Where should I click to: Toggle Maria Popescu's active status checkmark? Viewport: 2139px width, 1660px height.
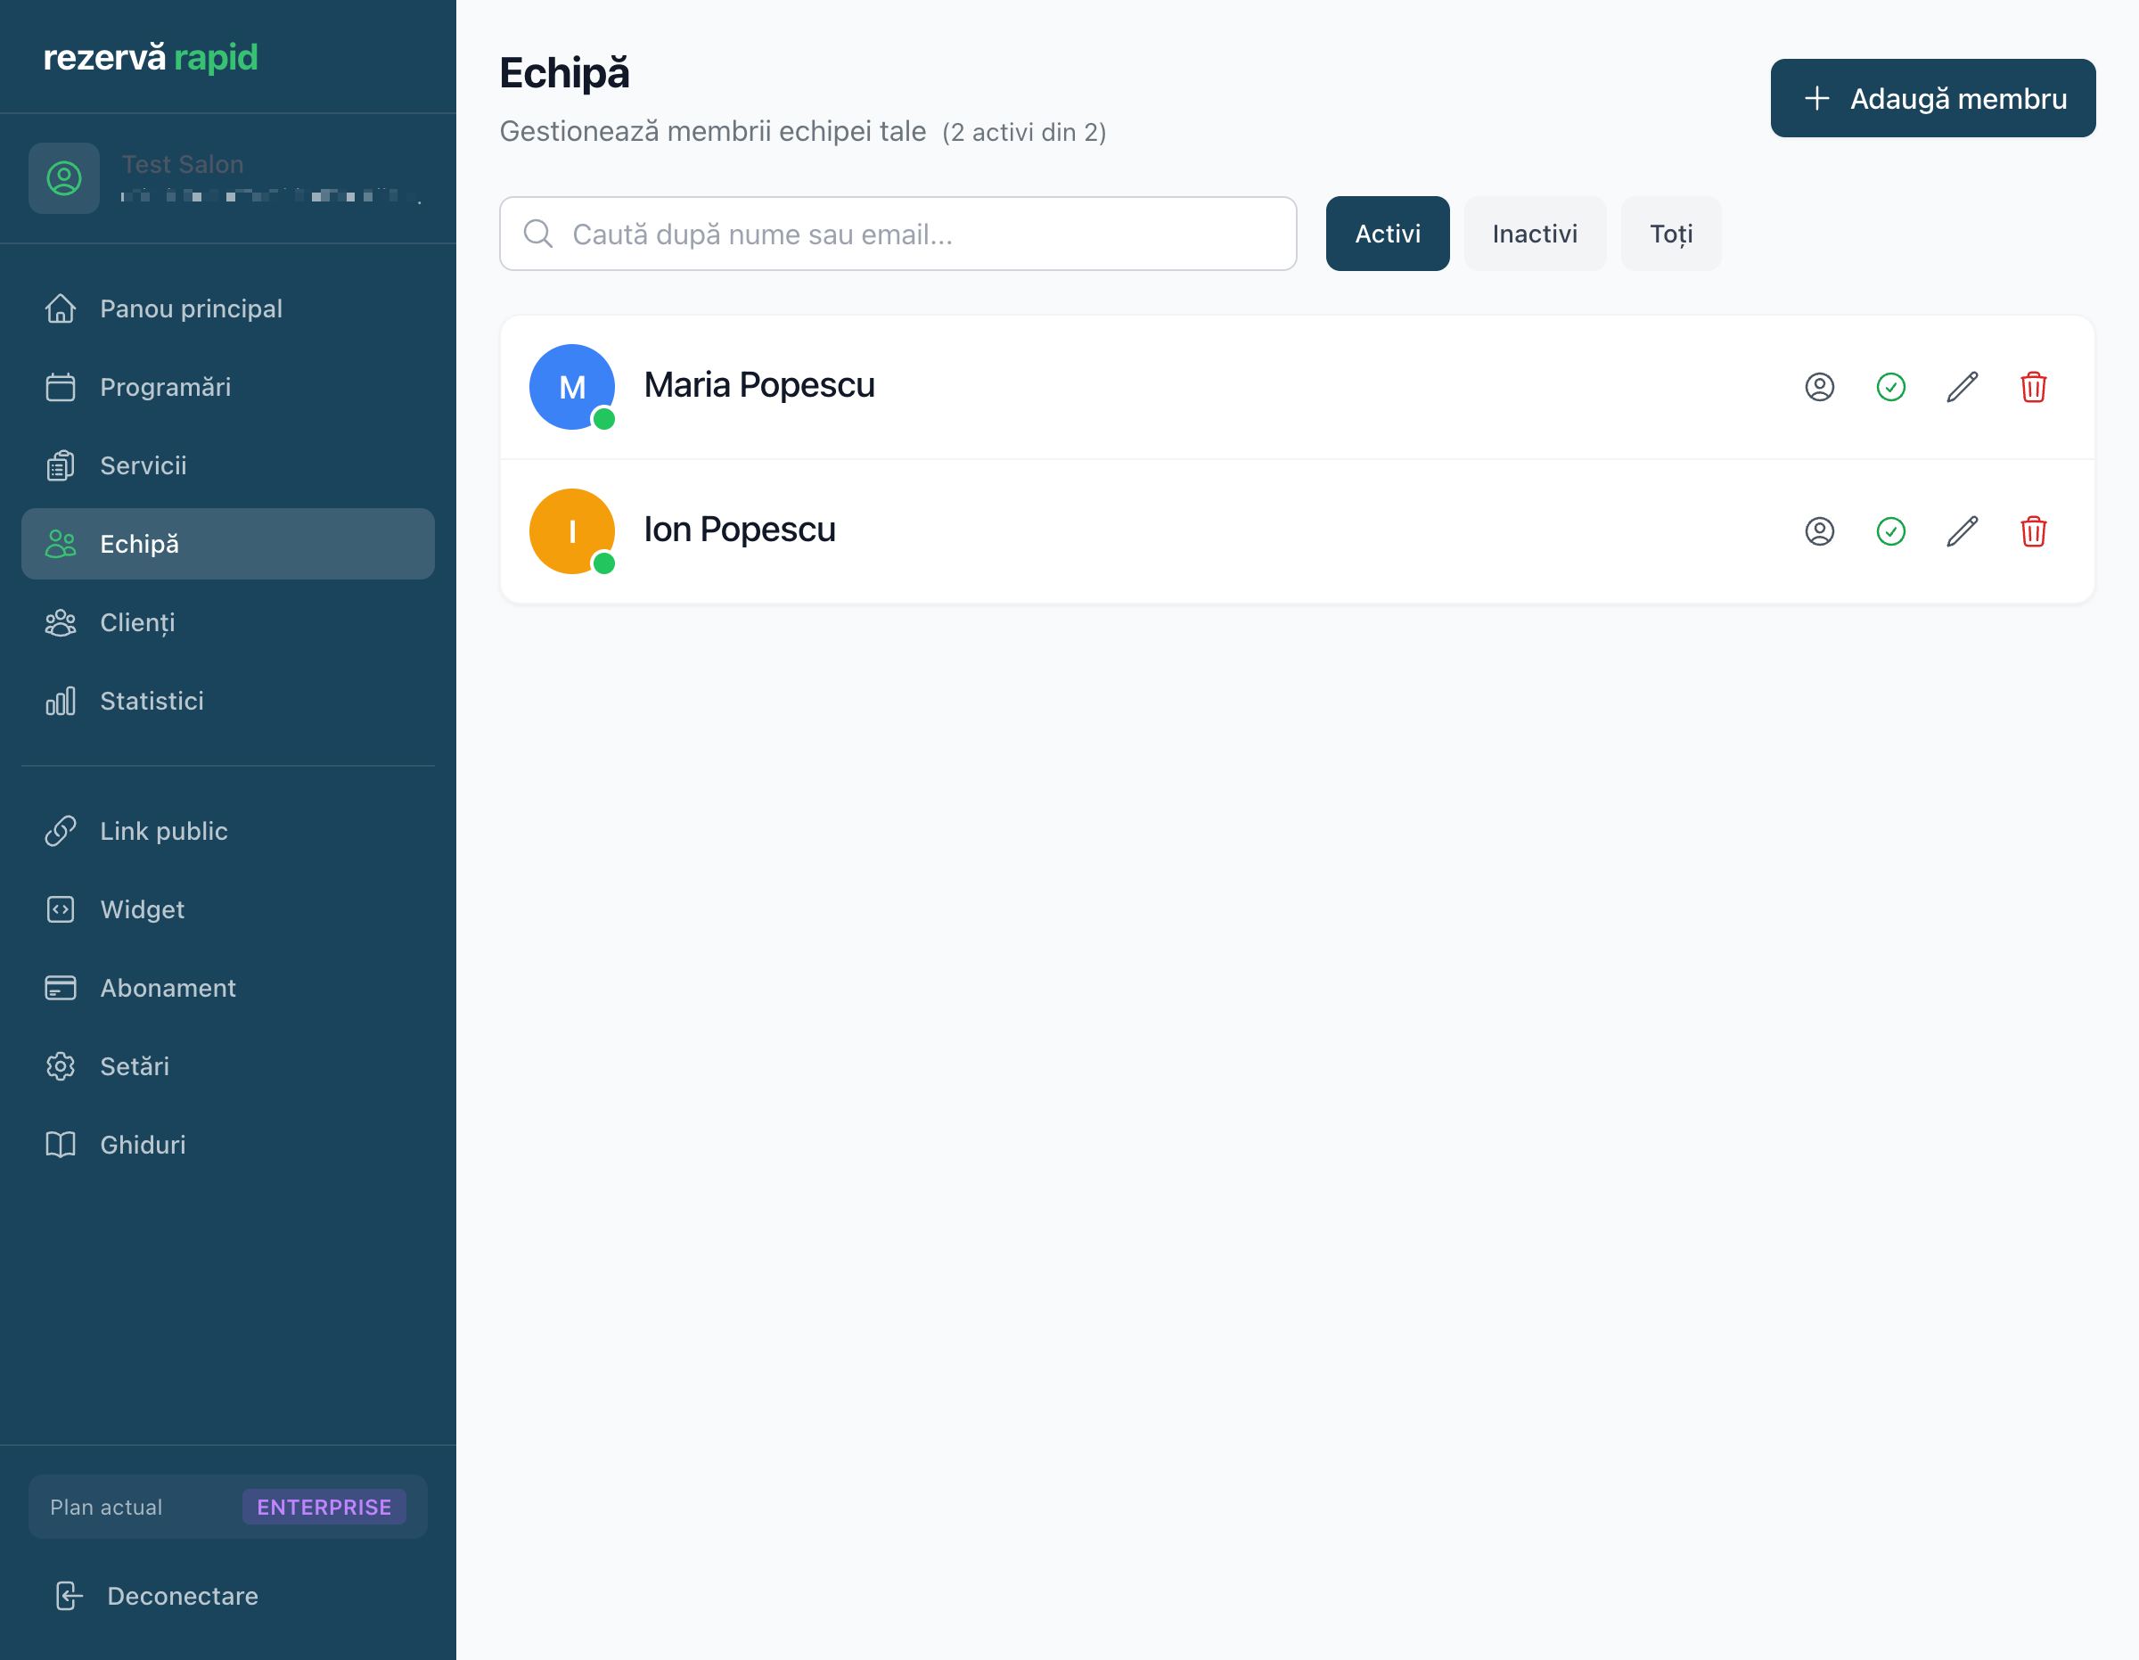[x=1890, y=387]
